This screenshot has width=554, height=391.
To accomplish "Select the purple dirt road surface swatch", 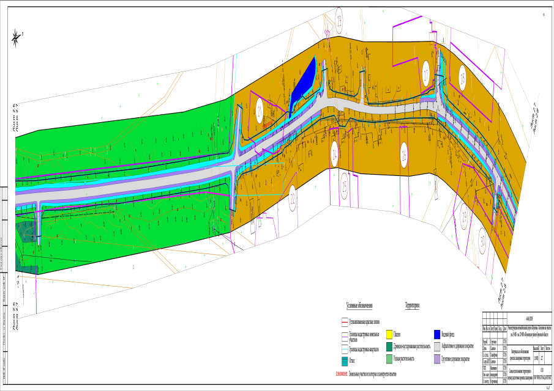I will [x=437, y=359].
